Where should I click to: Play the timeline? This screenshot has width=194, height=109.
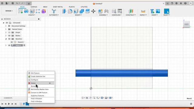click(9, 104)
